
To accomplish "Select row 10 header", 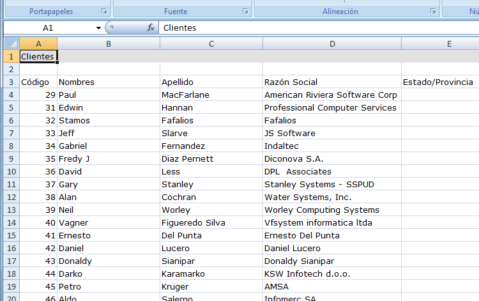I will 11,171.
